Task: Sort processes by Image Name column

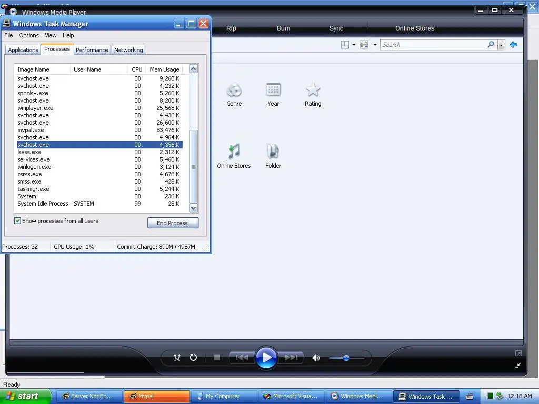Action: click(42, 69)
